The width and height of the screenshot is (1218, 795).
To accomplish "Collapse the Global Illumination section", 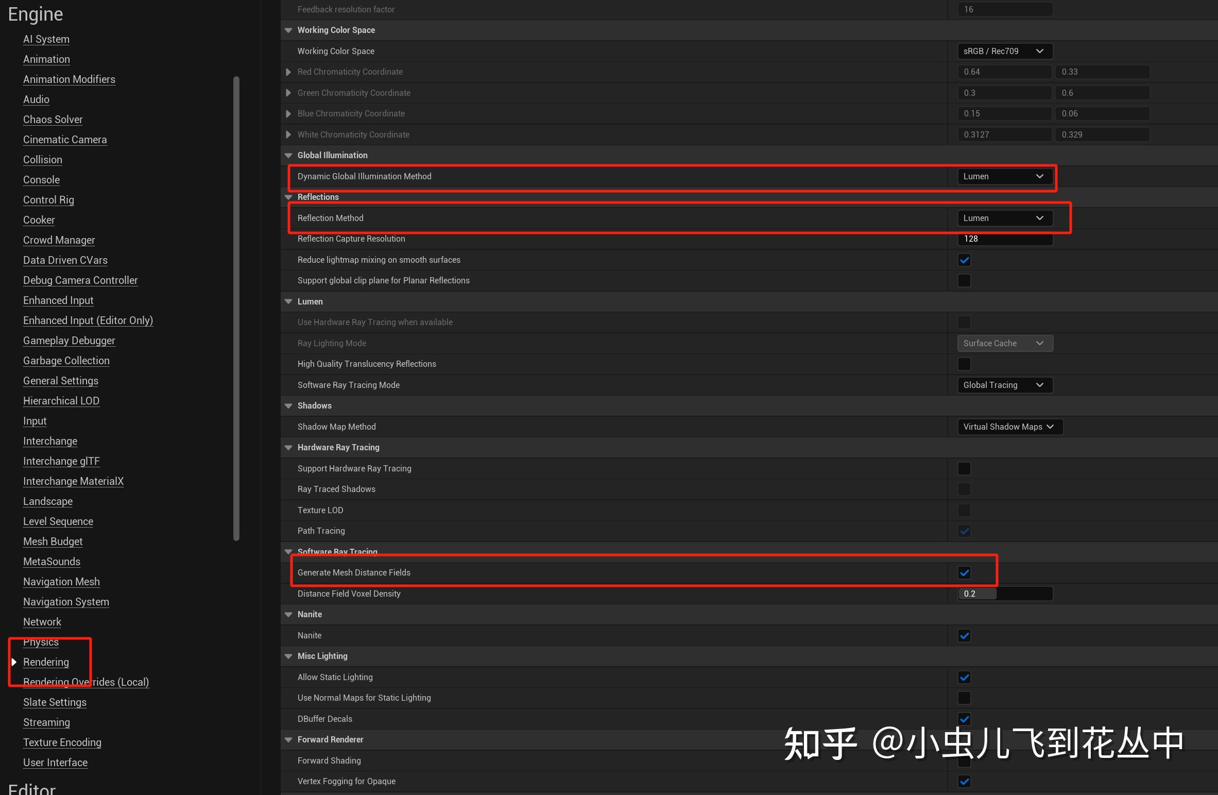I will click(x=288, y=156).
